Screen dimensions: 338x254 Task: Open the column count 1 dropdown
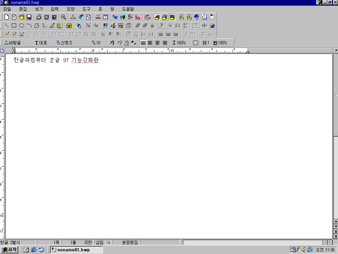click(206, 43)
